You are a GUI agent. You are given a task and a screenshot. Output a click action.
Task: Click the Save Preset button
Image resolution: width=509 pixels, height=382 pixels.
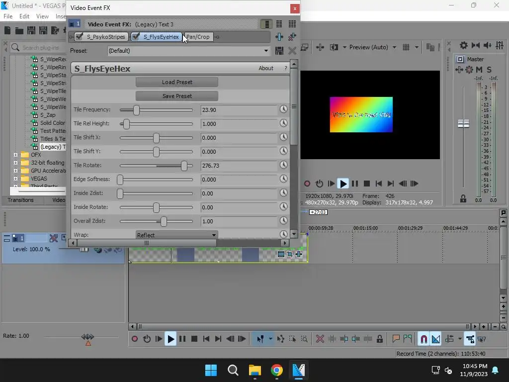pos(177,96)
